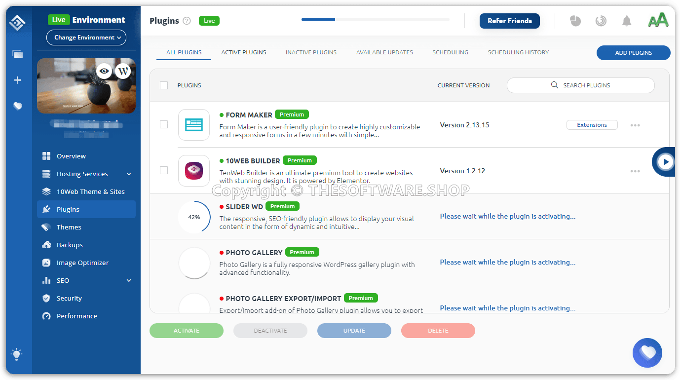Screen dimensions: 681x380
Task: Open the heart chat widget bottom right
Action: (647, 353)
